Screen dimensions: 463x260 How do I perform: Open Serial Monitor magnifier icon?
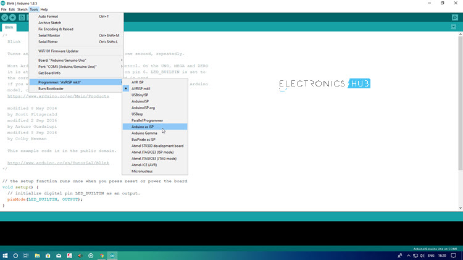455,17
